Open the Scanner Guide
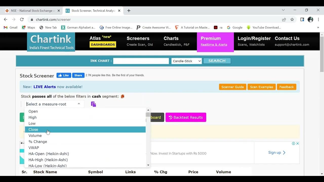Screen dimensions: 324x182 [233, 87]
